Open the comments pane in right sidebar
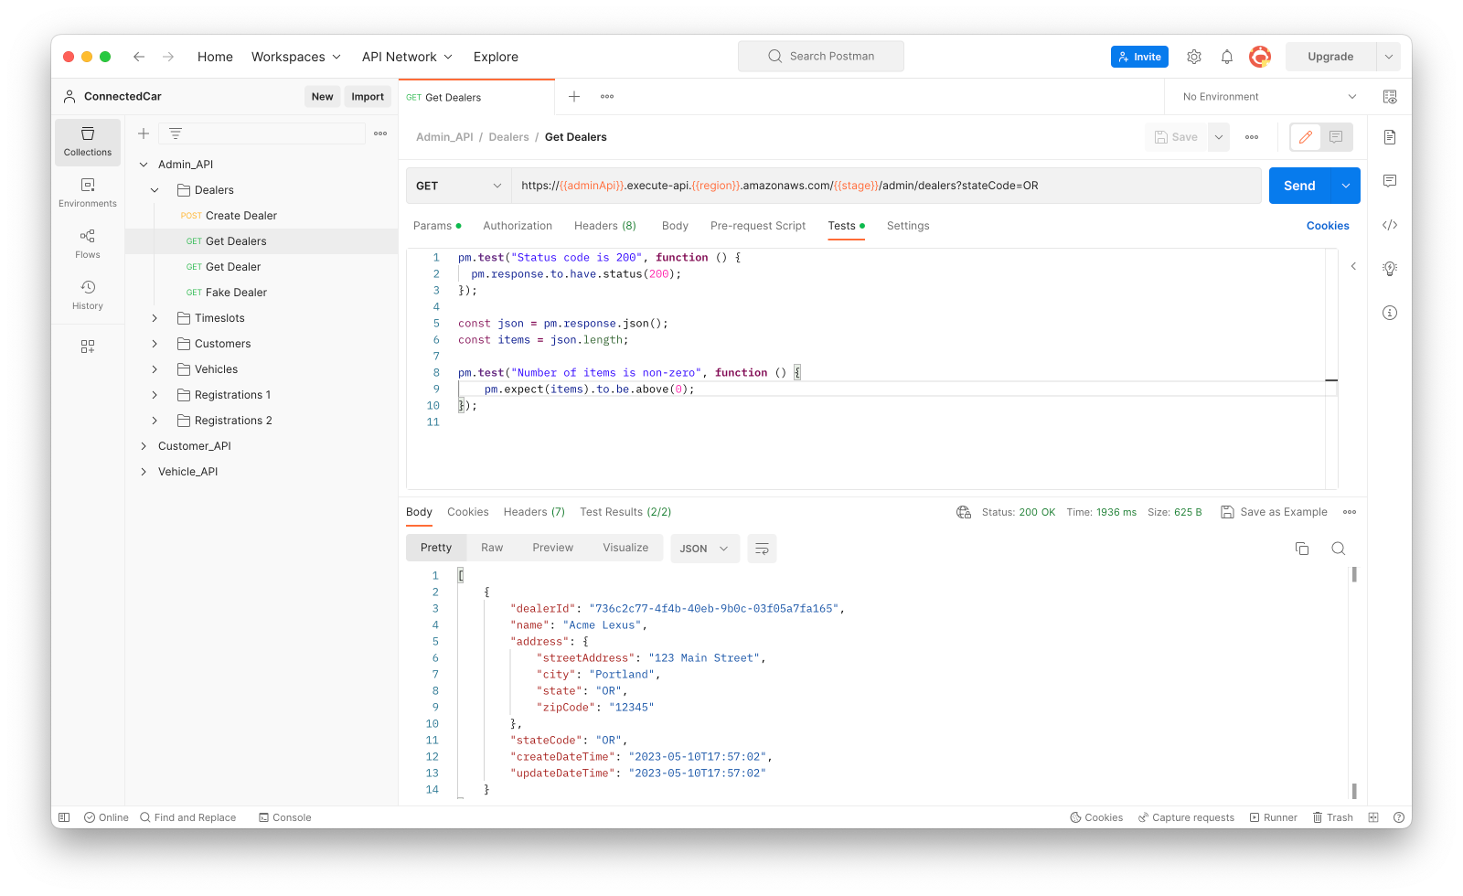Screen dimensions: 1463x896 point(1390,181)
